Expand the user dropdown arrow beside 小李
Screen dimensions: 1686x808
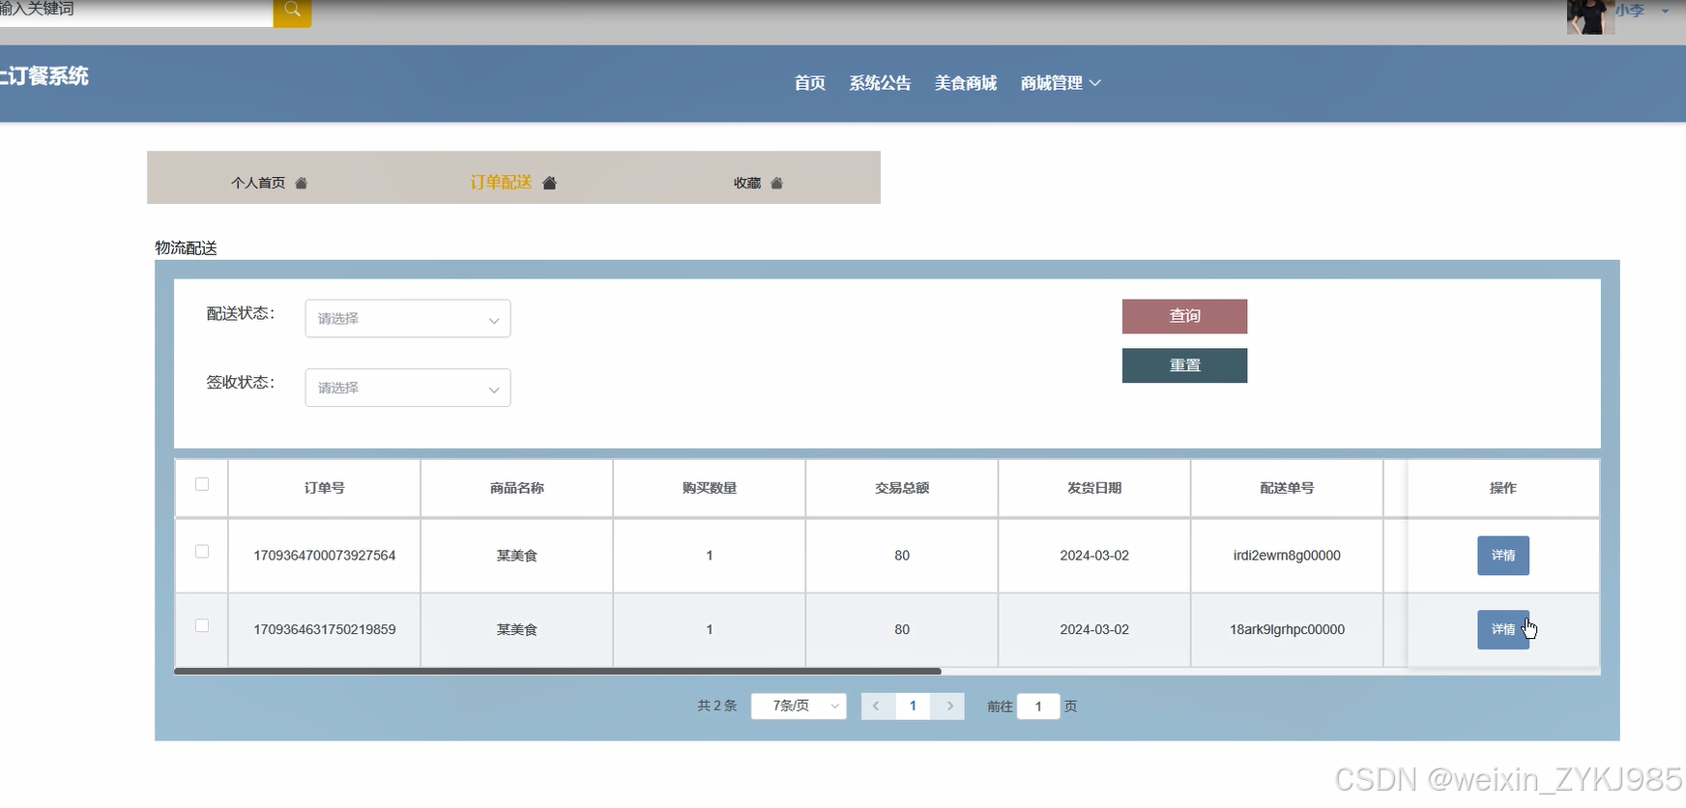click(1665, 12)
